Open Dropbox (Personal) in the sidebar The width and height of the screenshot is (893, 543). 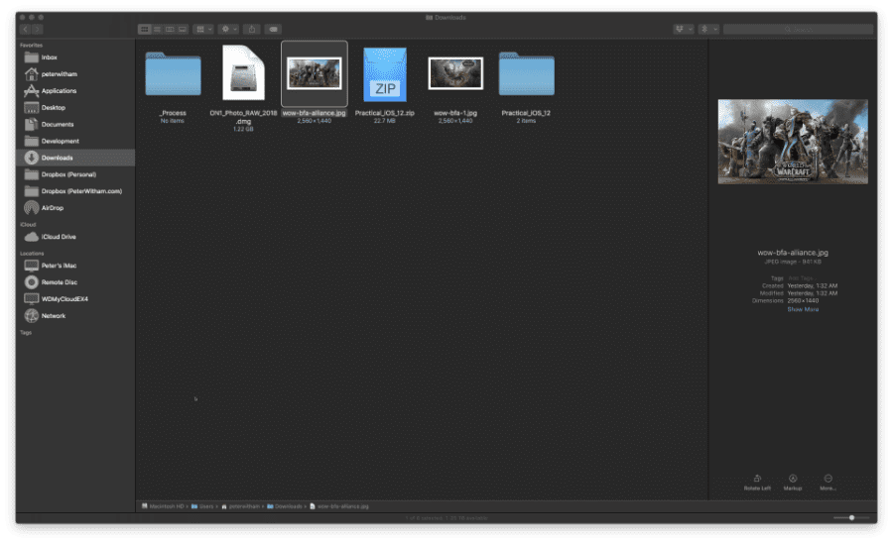(x=75, y=174)
